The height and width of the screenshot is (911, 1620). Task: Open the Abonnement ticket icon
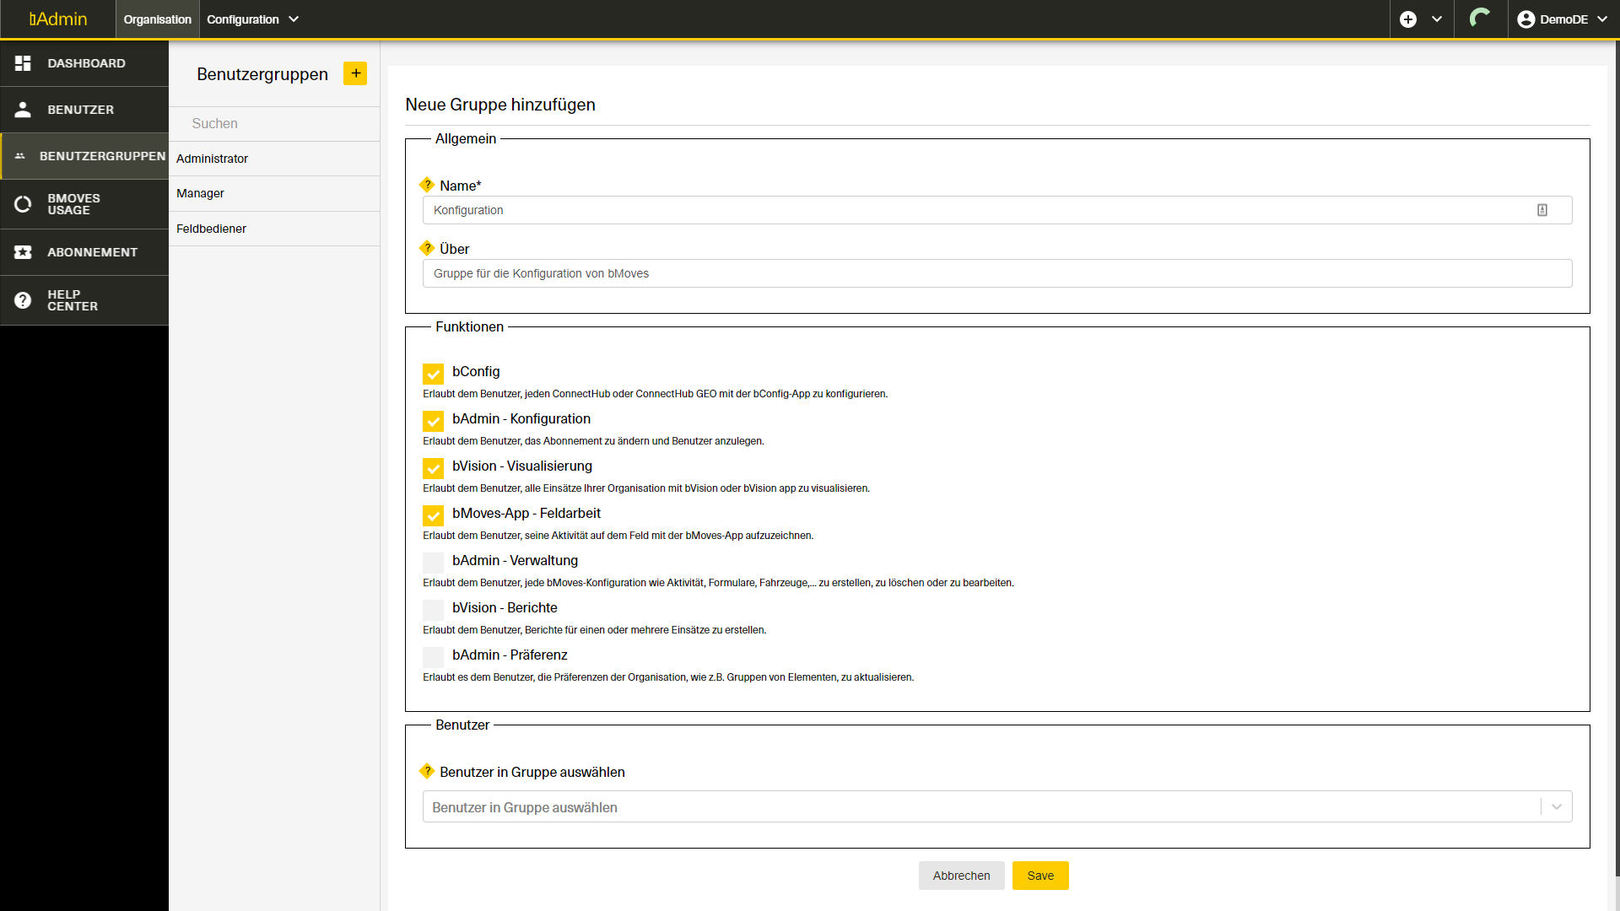(23, 252)
